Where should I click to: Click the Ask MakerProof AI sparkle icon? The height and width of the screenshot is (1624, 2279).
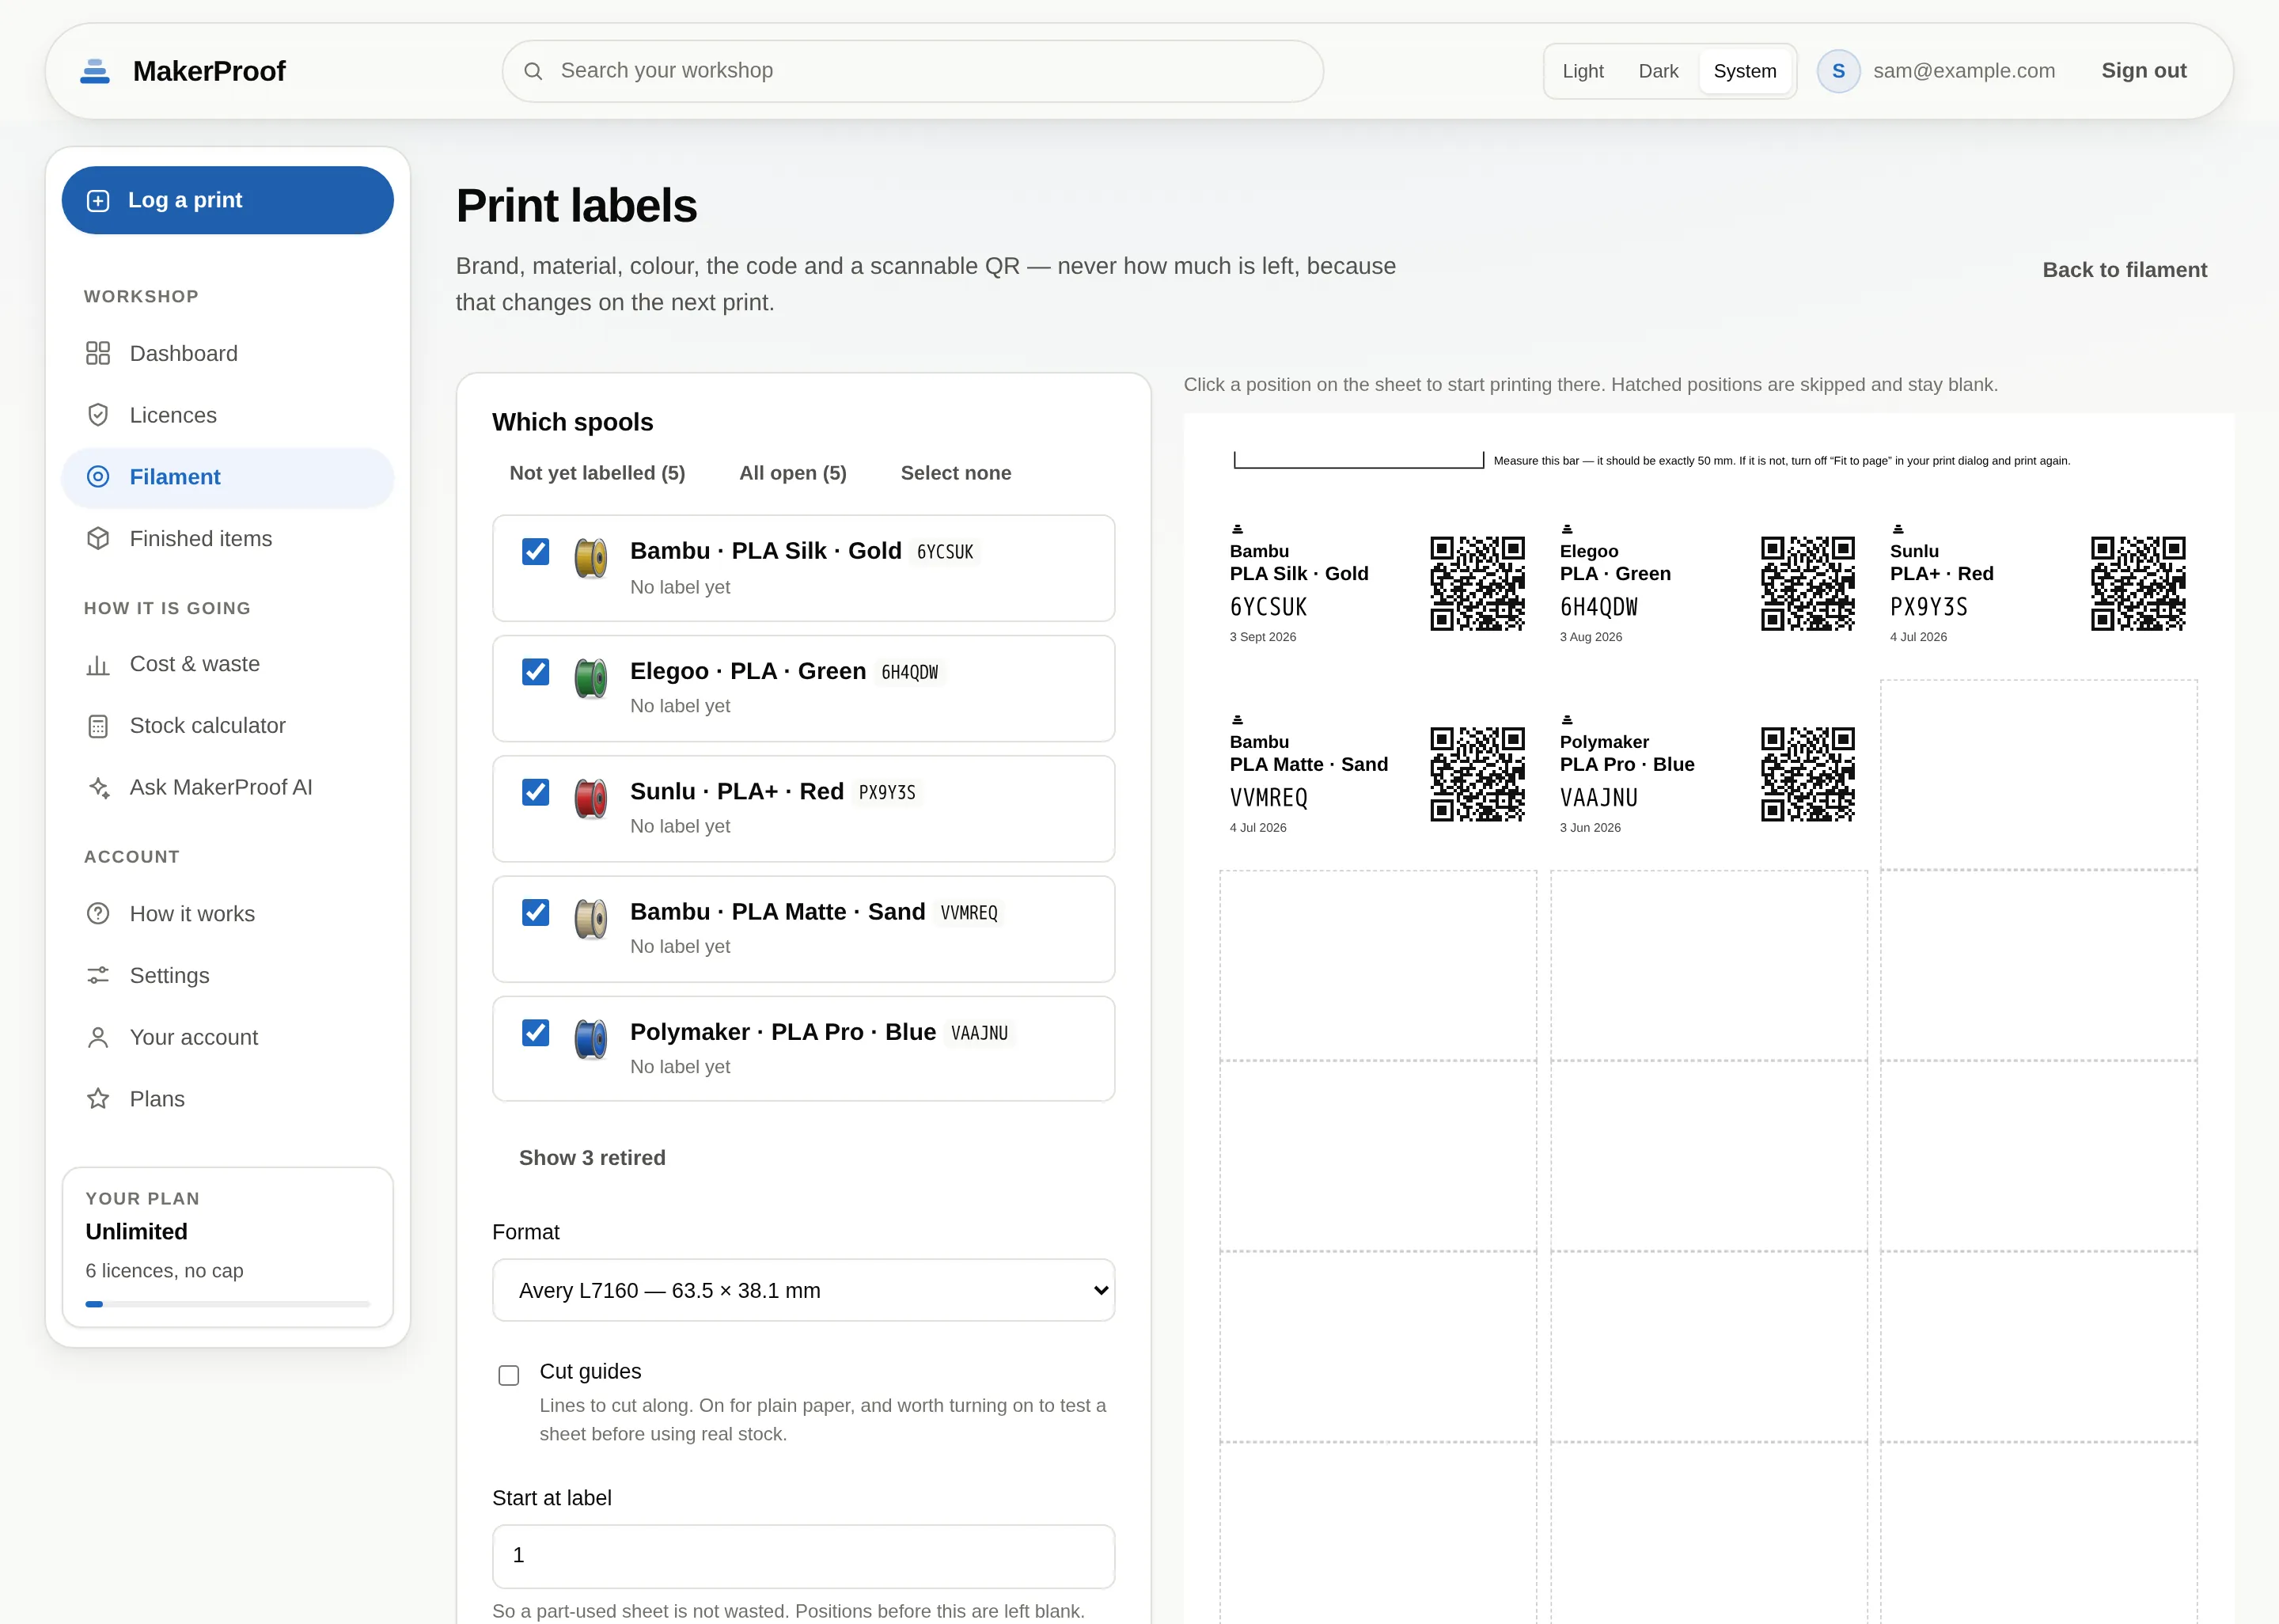98,787
